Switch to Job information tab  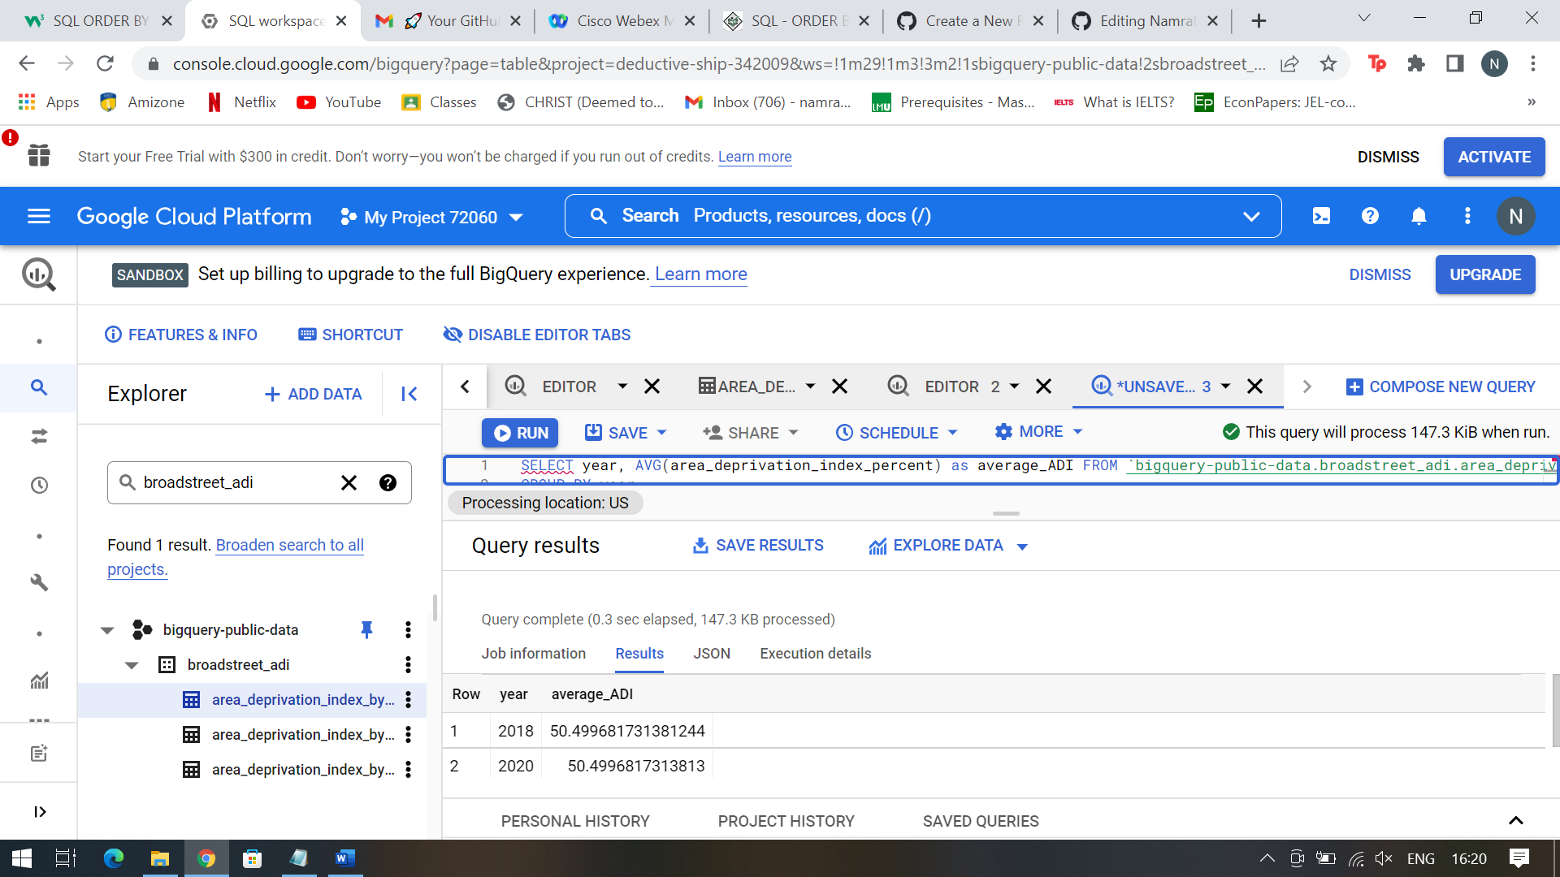pyautogui.click(x=533, y=654)
